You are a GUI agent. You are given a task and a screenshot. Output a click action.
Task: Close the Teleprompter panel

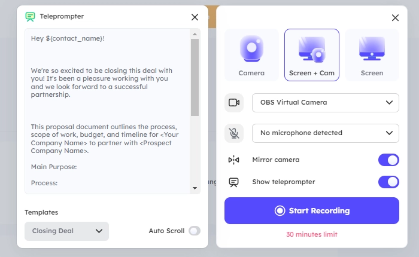[195, 17]
